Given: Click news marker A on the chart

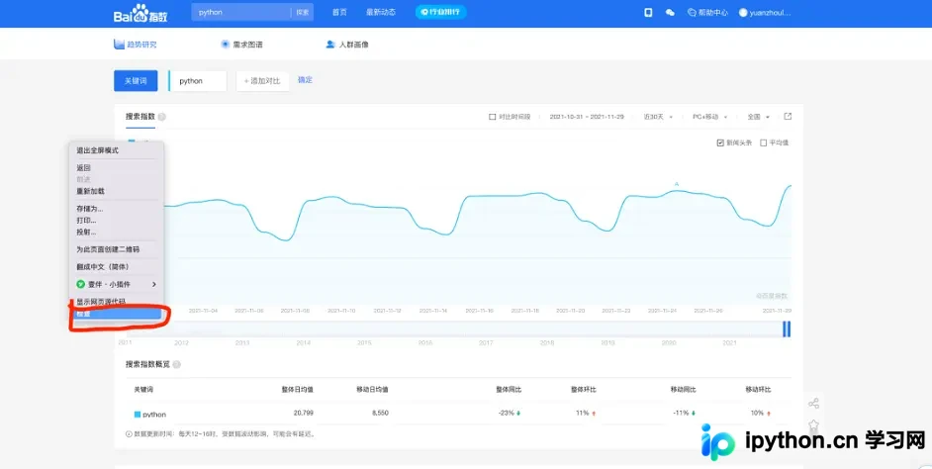Looking at the screenshot, I should (677, 184).
